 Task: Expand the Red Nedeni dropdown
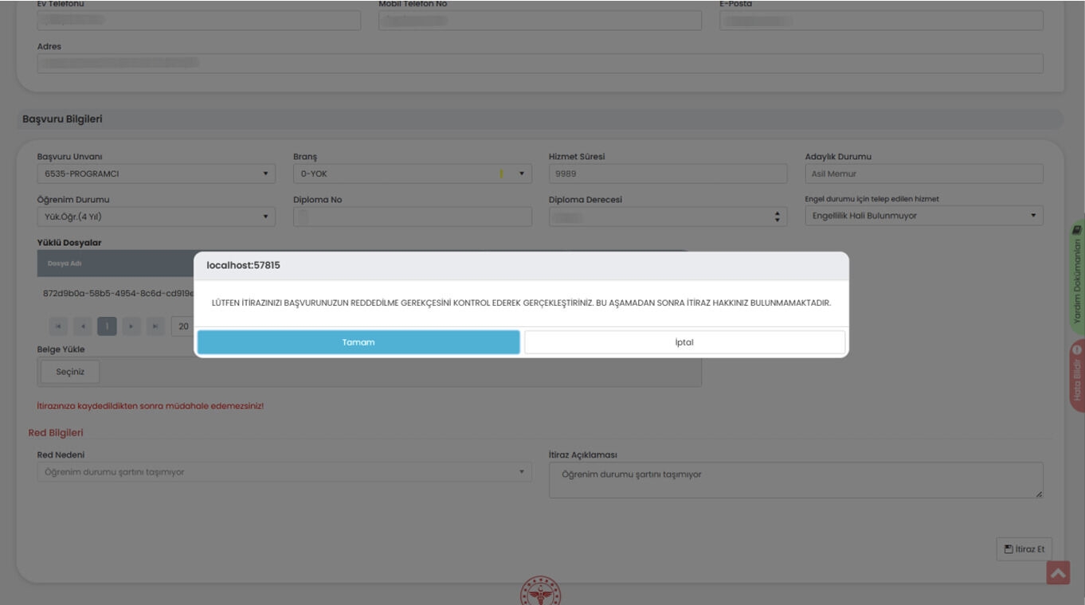[284, 472]
